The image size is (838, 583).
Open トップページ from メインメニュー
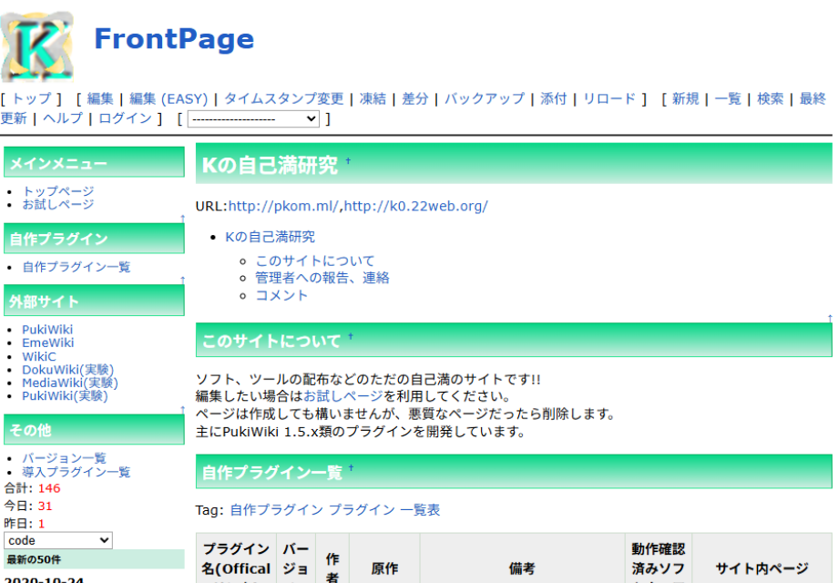60,191
